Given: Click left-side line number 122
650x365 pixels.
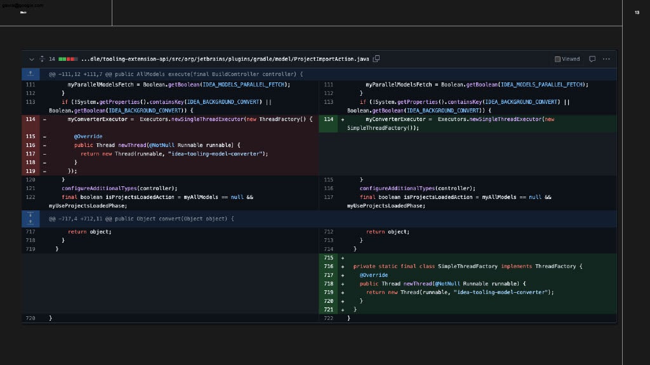Looking at the screenshot, I should (x=30, y=197).
